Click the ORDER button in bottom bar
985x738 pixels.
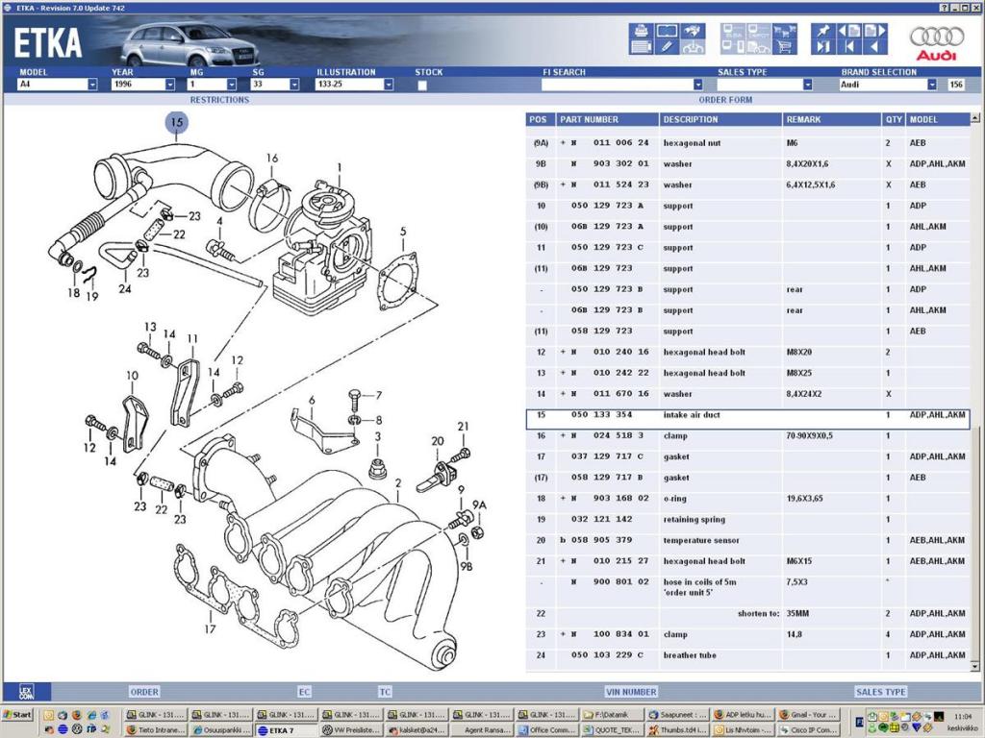click(144, 692)
